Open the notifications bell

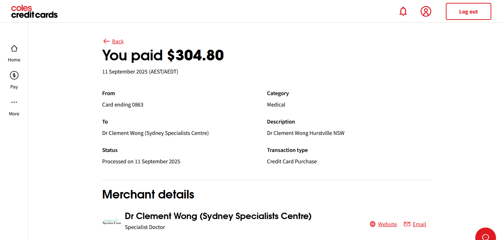[403, 11]
